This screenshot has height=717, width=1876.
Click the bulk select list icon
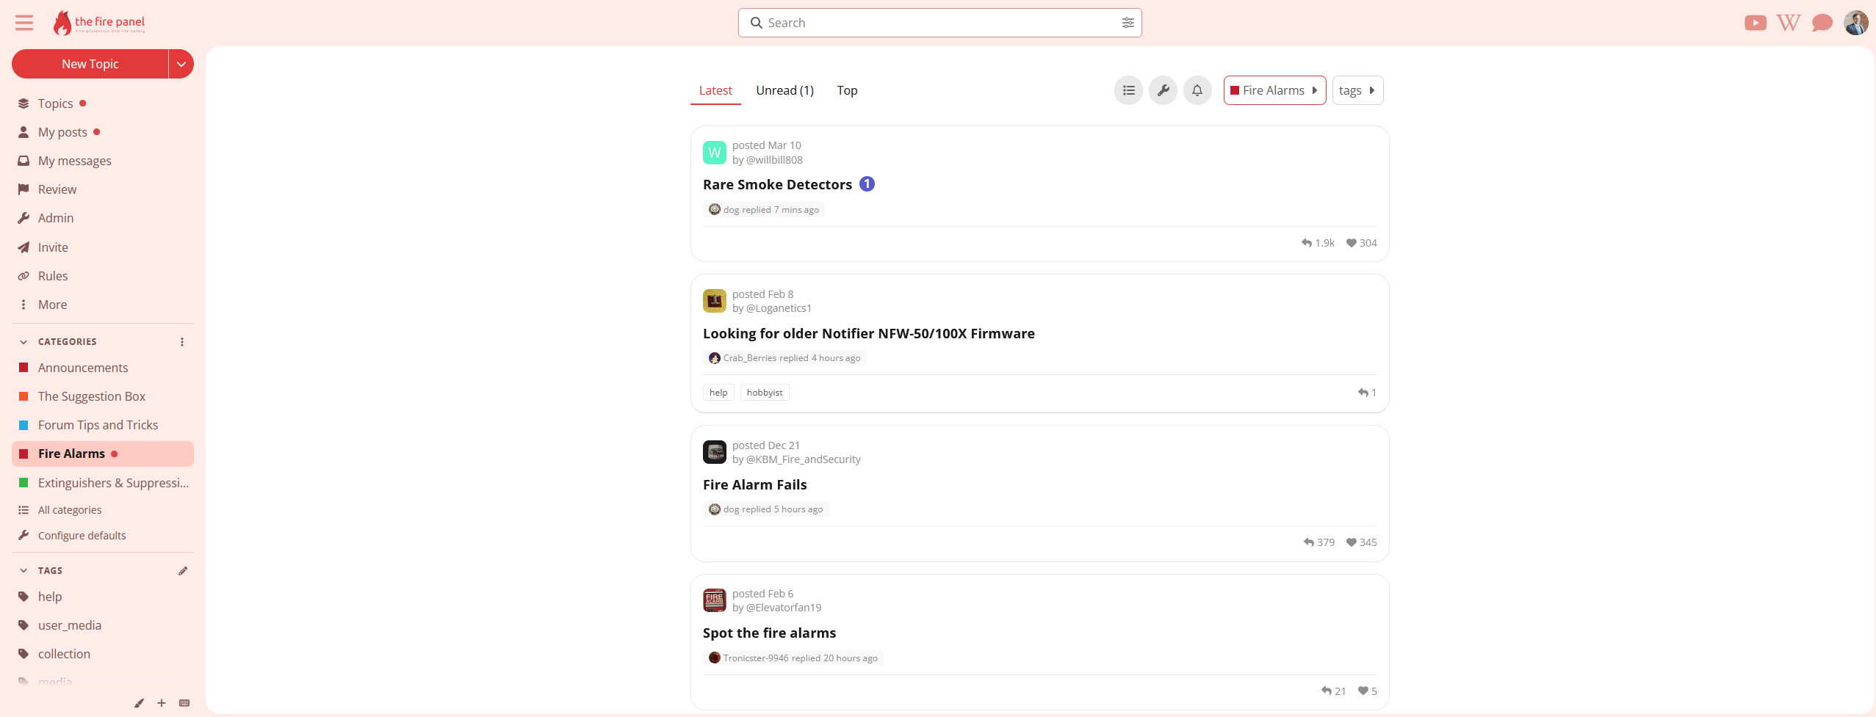coord(1128,90)
